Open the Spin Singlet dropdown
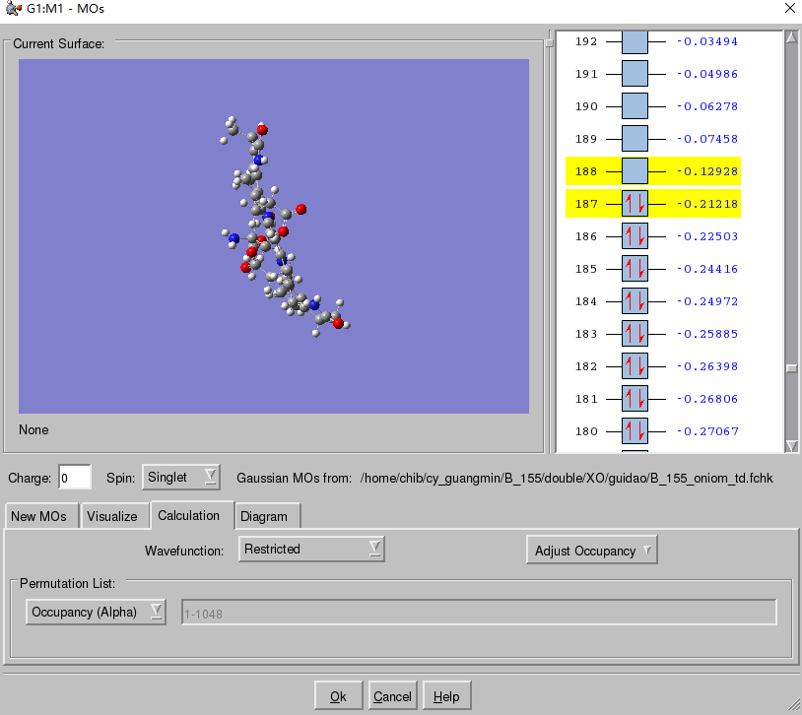This screenshot has width=802, height=715. [x=181, y=478]
